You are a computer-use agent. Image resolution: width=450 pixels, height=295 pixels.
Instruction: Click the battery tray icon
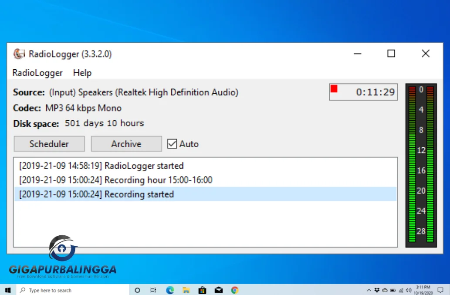(393, 290)
